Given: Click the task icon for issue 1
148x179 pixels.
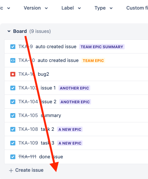Looking at the screenshot, I should [x=13, y=88].
